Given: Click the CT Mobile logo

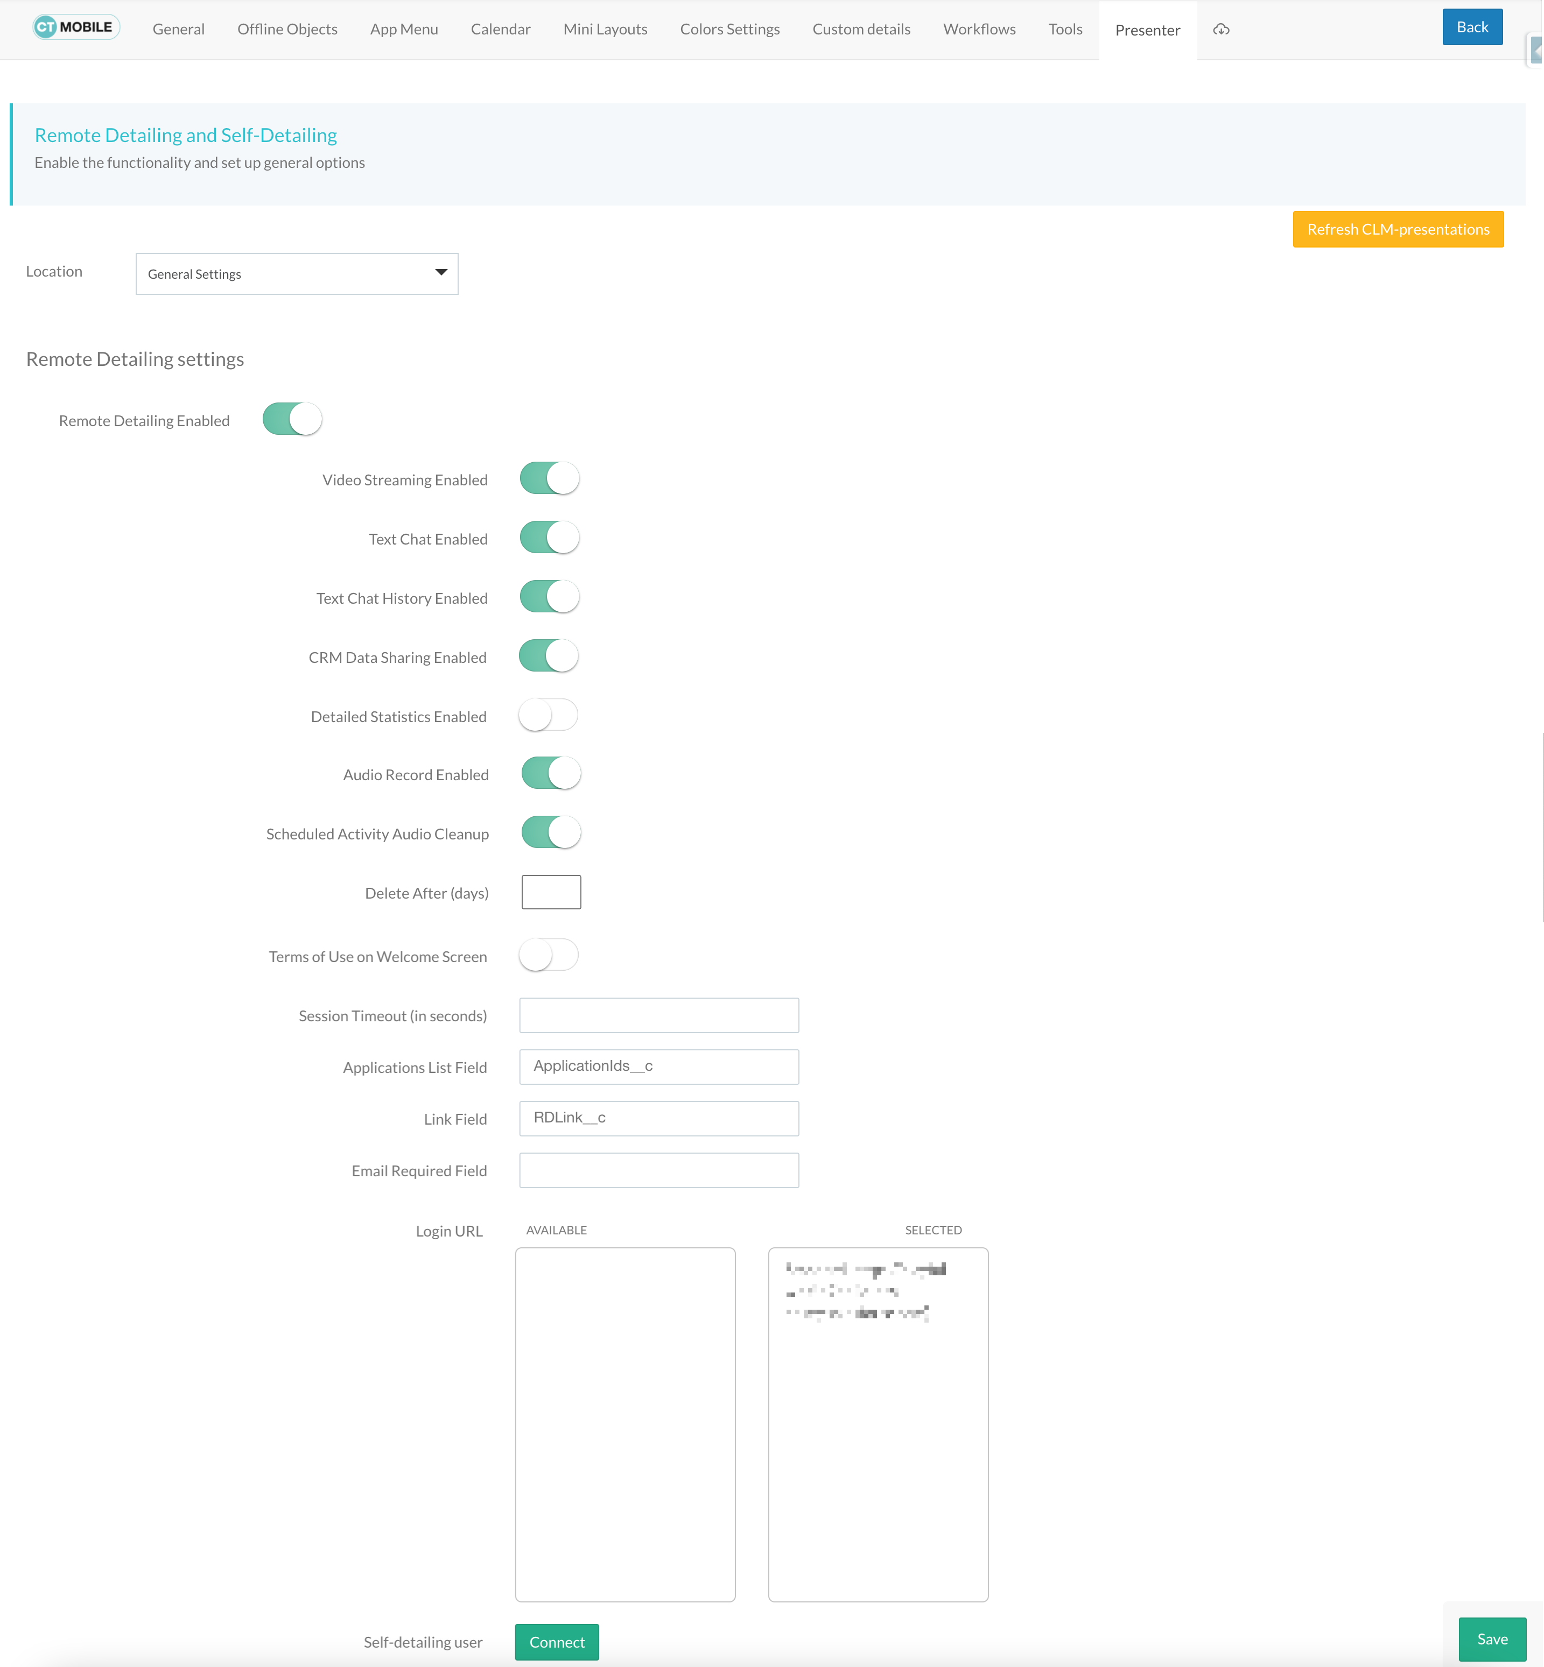Looking at the screenshot, I should tap(76, 27).
